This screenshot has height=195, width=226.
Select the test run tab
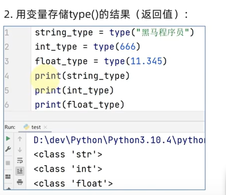tap(35, 127)
